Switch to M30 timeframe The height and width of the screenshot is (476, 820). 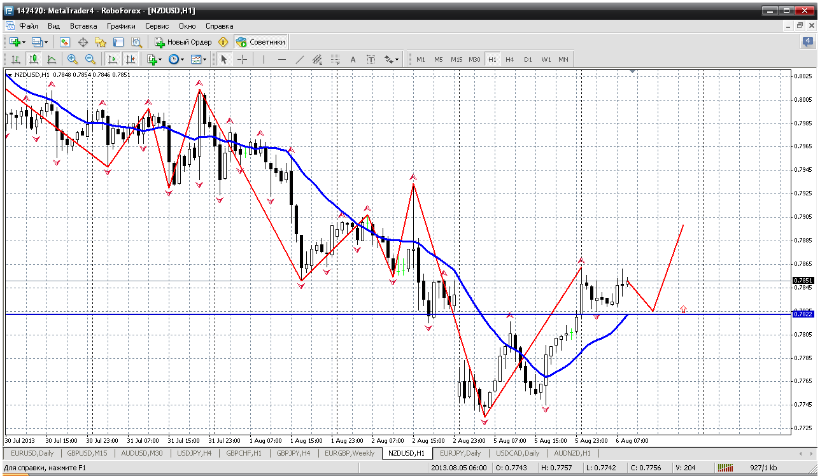click(474, 59)
